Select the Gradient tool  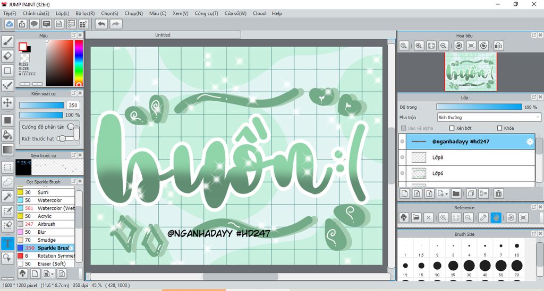point(7,150)
